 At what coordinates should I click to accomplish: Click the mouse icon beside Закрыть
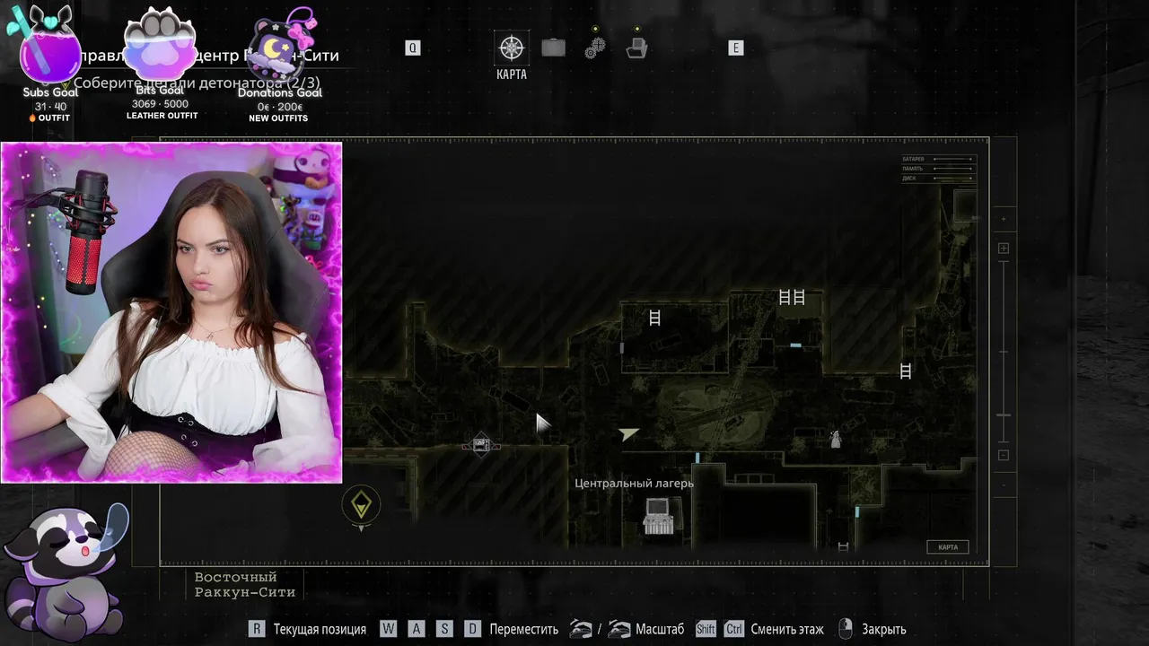pyautogui.click(x=845, y=629)
